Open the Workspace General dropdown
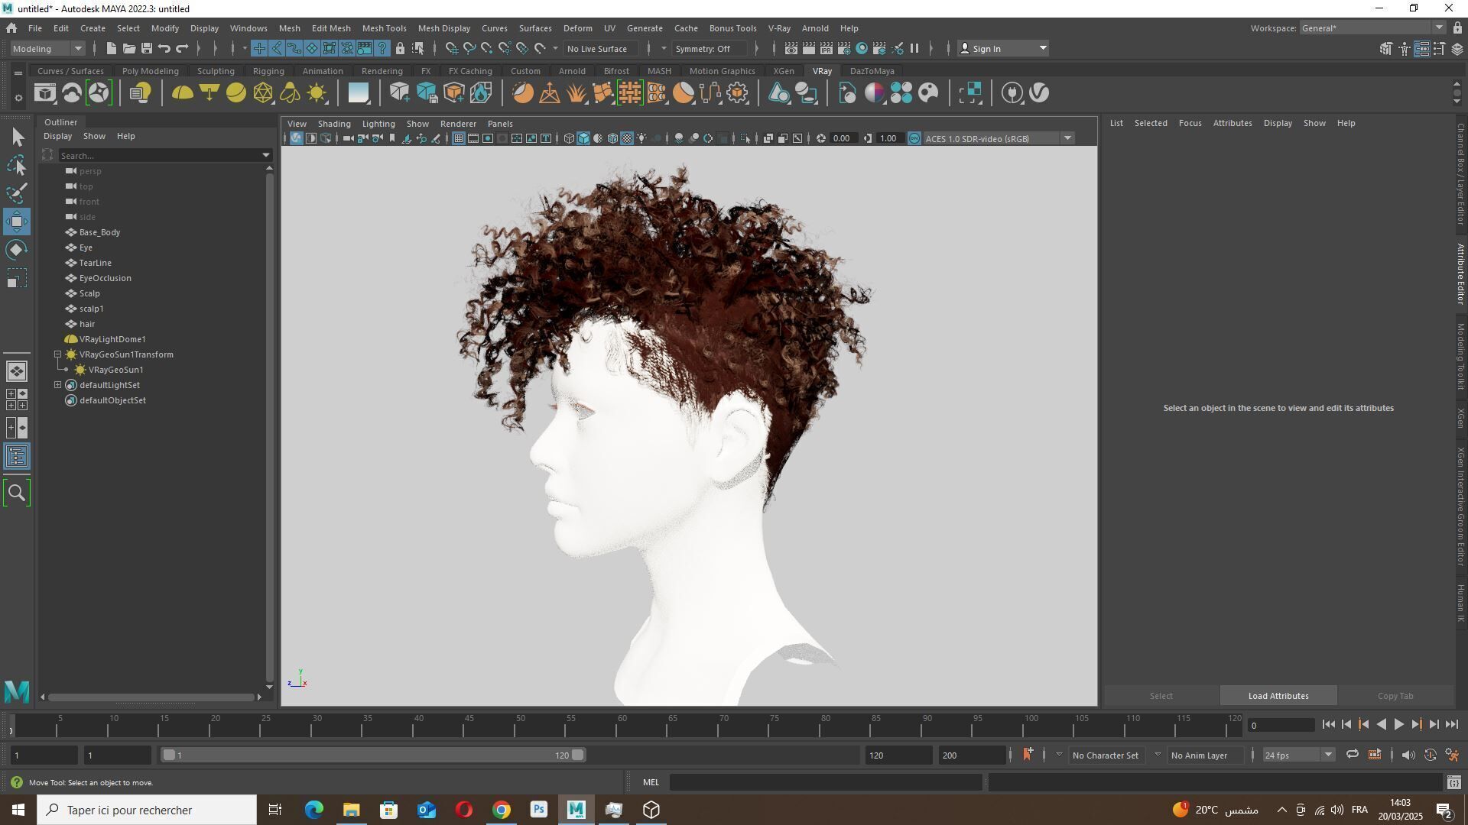The height and width of the screenshot is (825, 1468). (1372, 28)
